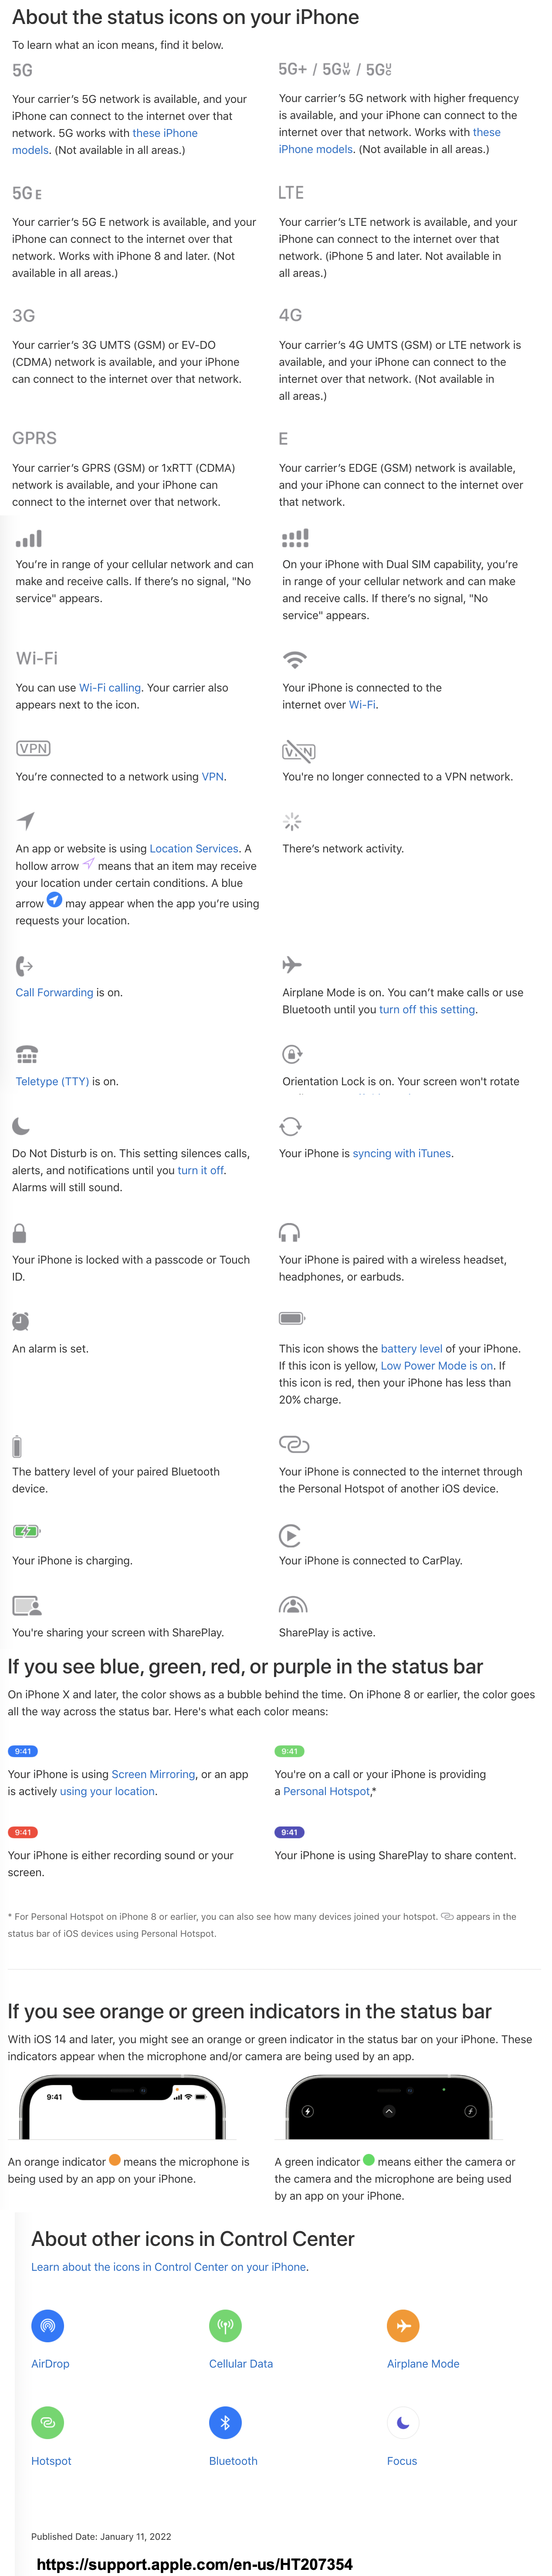
Task: Open 'Learn about the icons in Control Center' link
Action: coord(169,2267)
